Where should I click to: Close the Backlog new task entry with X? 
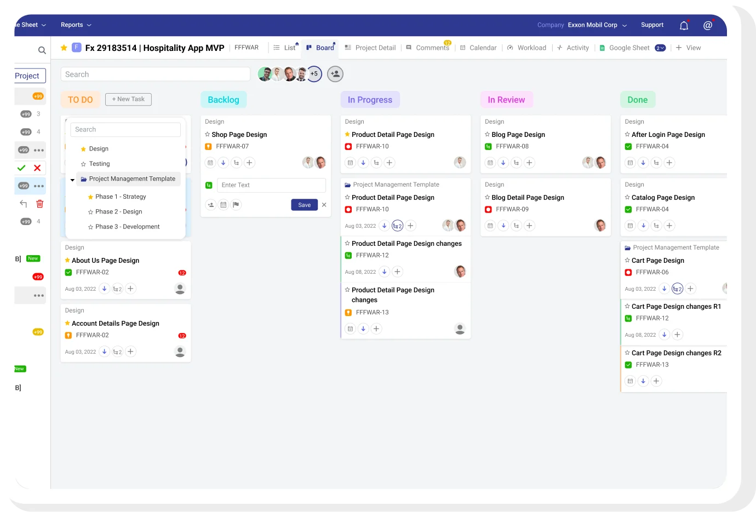[324, 205]
